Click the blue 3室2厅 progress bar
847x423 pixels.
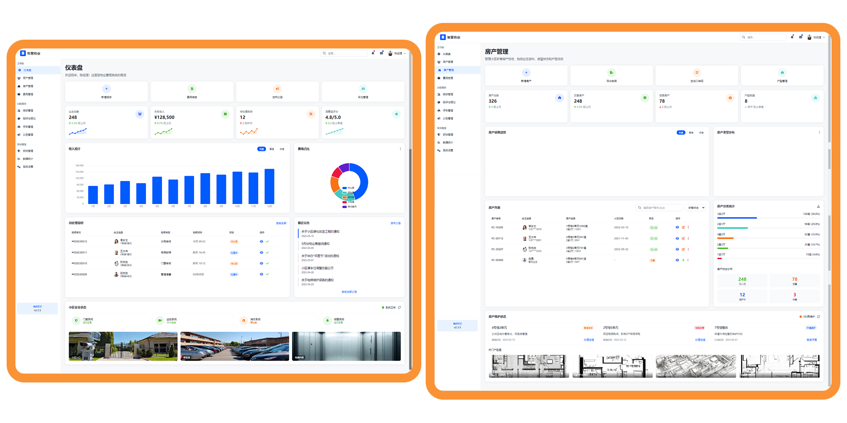pyautogui.click(x=737, y=218)
